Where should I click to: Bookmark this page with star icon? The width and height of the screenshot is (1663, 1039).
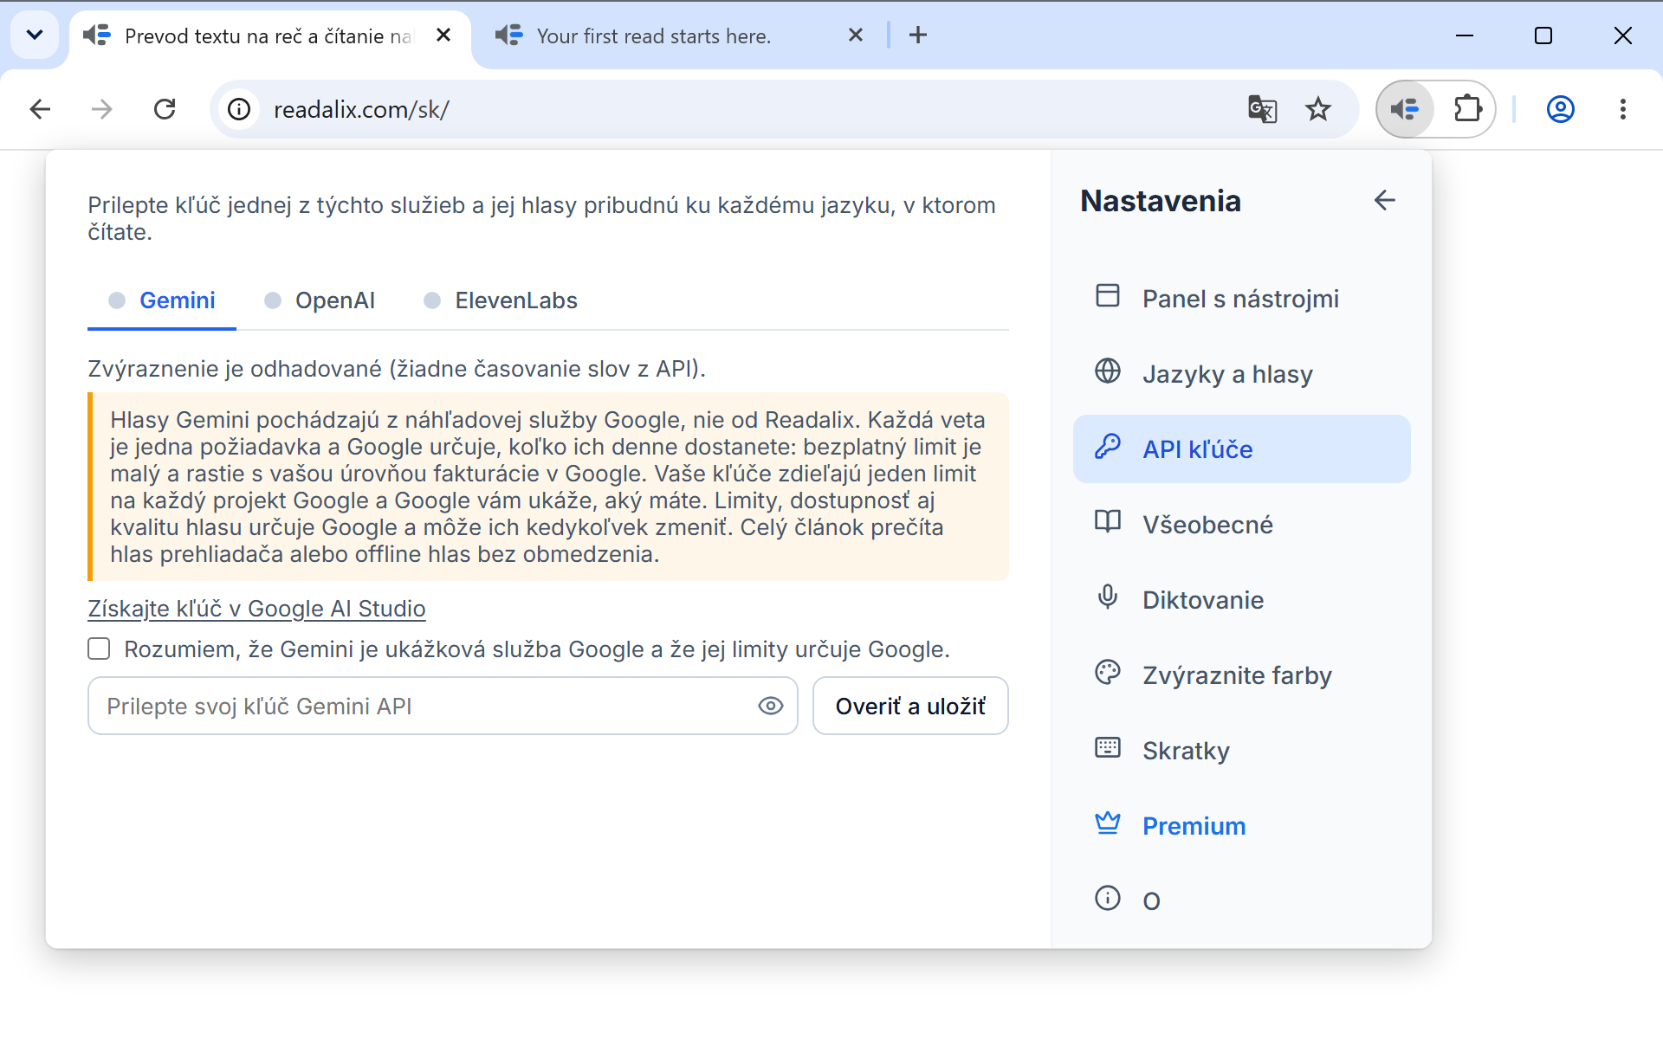[x=1318, y=109]
